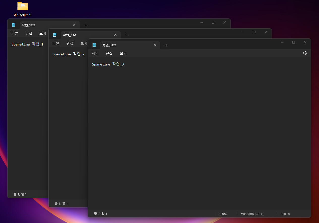Click the UTF-8 encoding indicator

click(285, 214)
